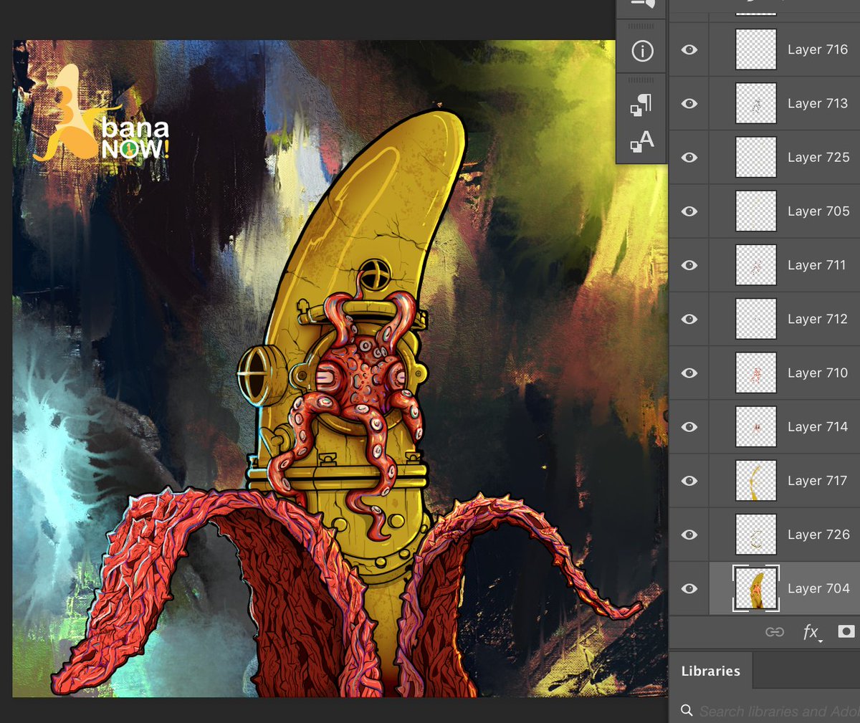Click the Layer 726 thumbnail
Screen dimensions: 860x723
756,535
